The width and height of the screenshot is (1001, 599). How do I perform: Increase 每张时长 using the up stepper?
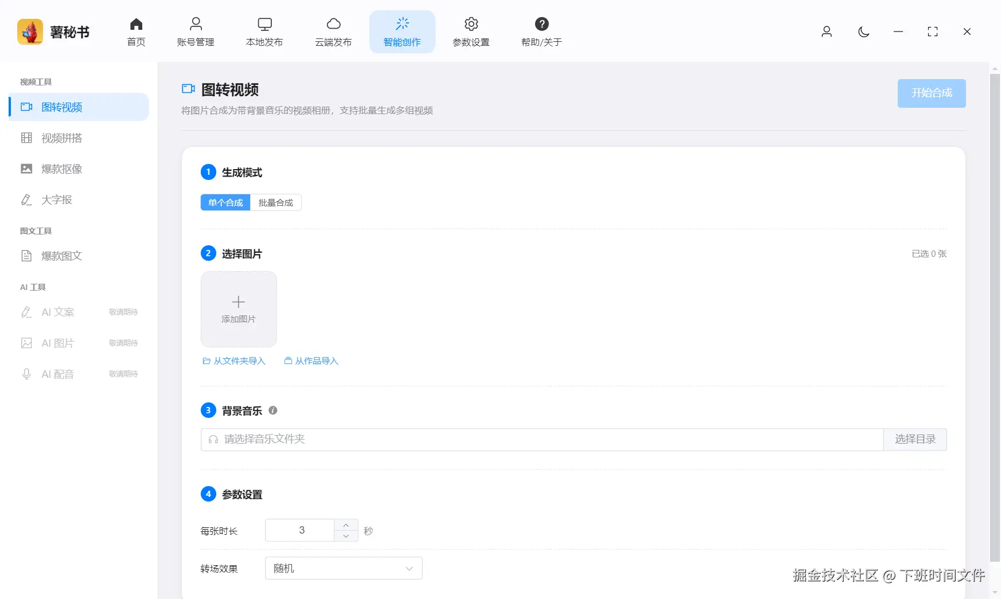click(346, 524)
